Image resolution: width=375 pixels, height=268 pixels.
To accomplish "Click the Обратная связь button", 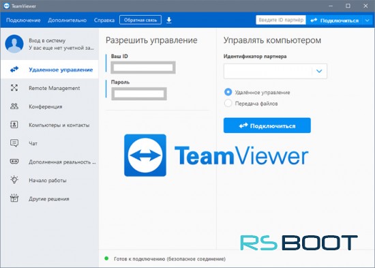I will [140, 20].
